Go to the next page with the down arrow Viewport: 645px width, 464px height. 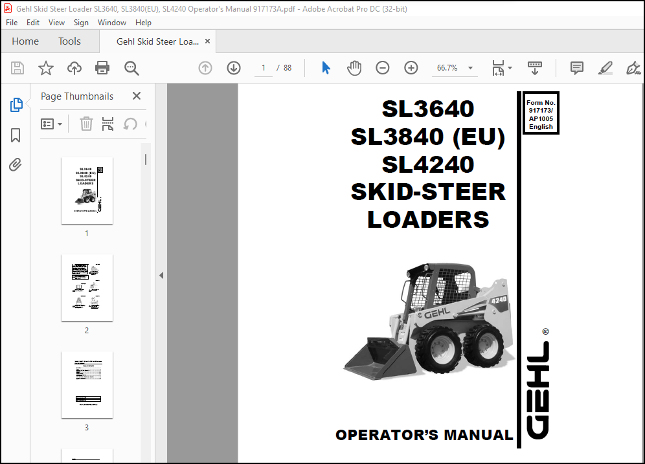pyautogui.click(x=234, y=68)
